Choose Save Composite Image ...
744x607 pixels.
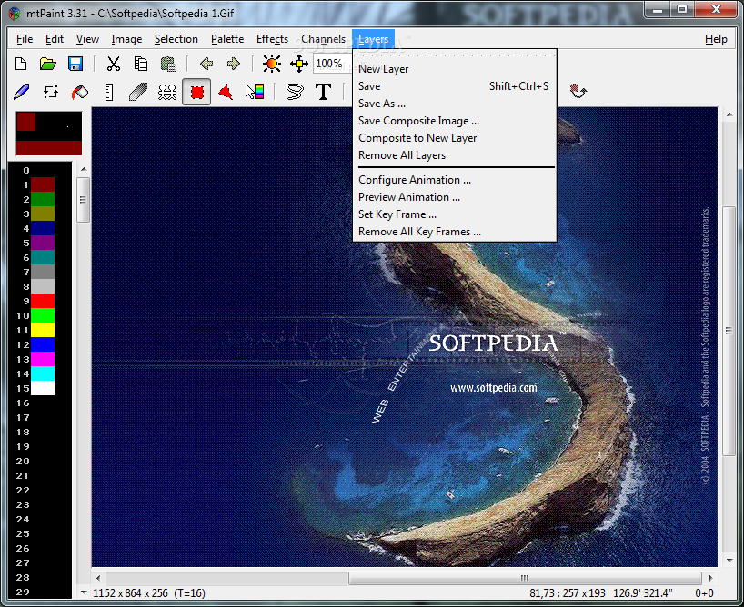coord(455,121)
